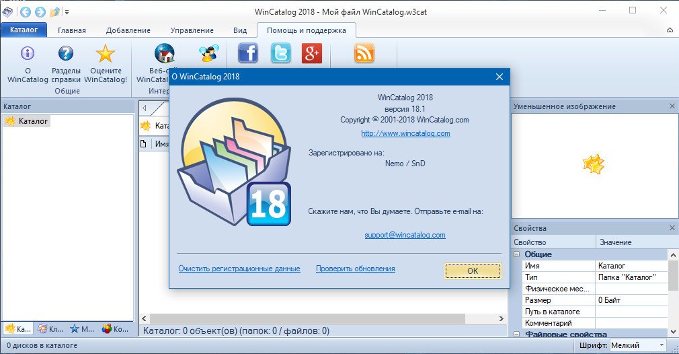The height and width of the screenshot is (354, 679).
Task: Close the О WinCatalog 2018 dialog
Action: pyautogui.click(x=500, y=77)
